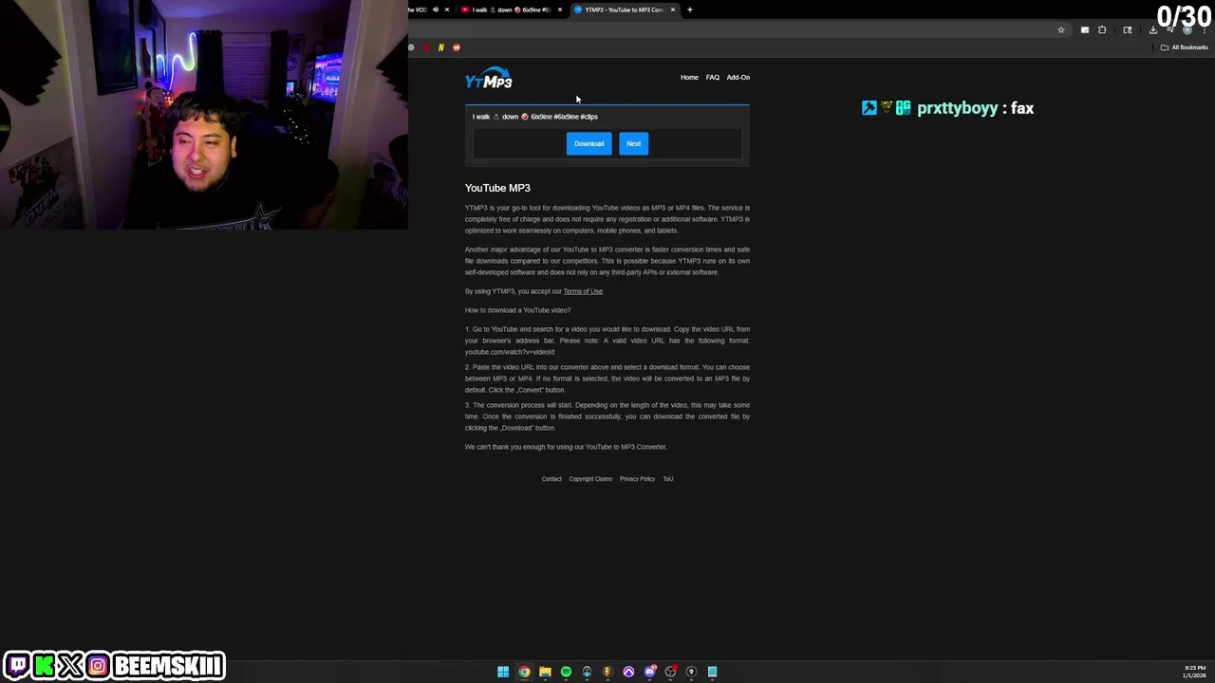
Task: Open the red bookmark shortcut icon
Action: tap(426, 47)
